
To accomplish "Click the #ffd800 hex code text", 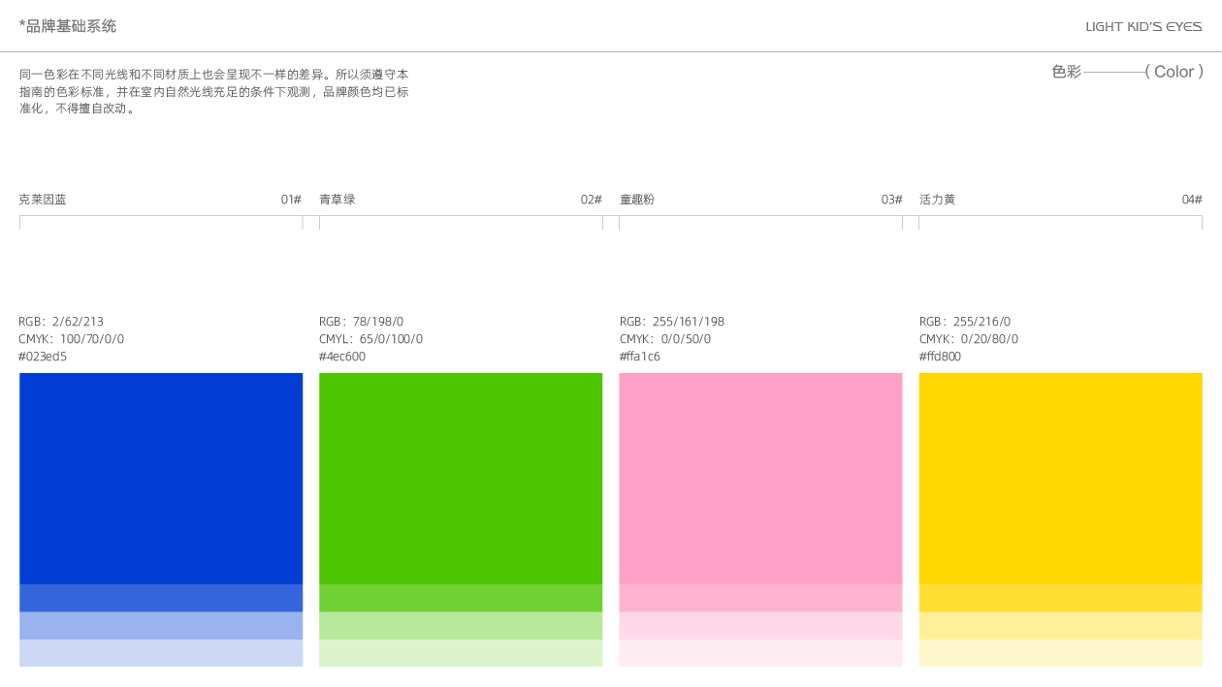I will coord(940,357).
